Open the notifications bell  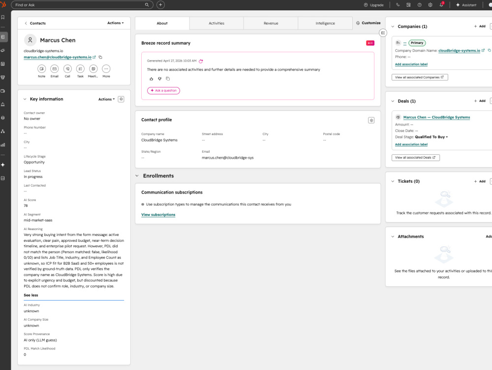(441, 5)
